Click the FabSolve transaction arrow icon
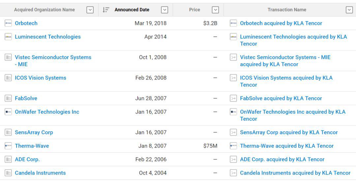The height and width of the screenshot is (185, 356). (233, 98)
